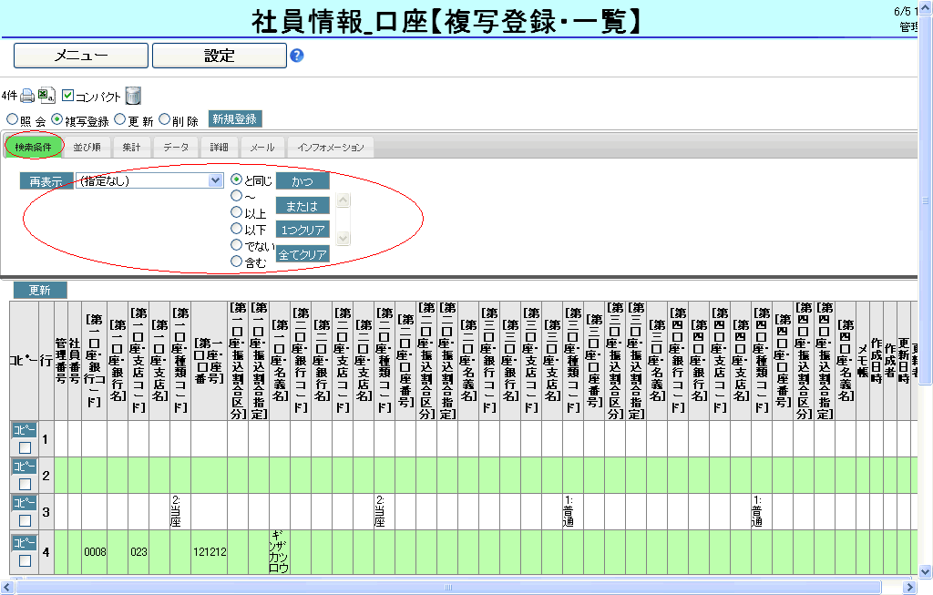Open the (指定なし) field dropdown
Screen dimensions: 933x595
coord(216,180)
